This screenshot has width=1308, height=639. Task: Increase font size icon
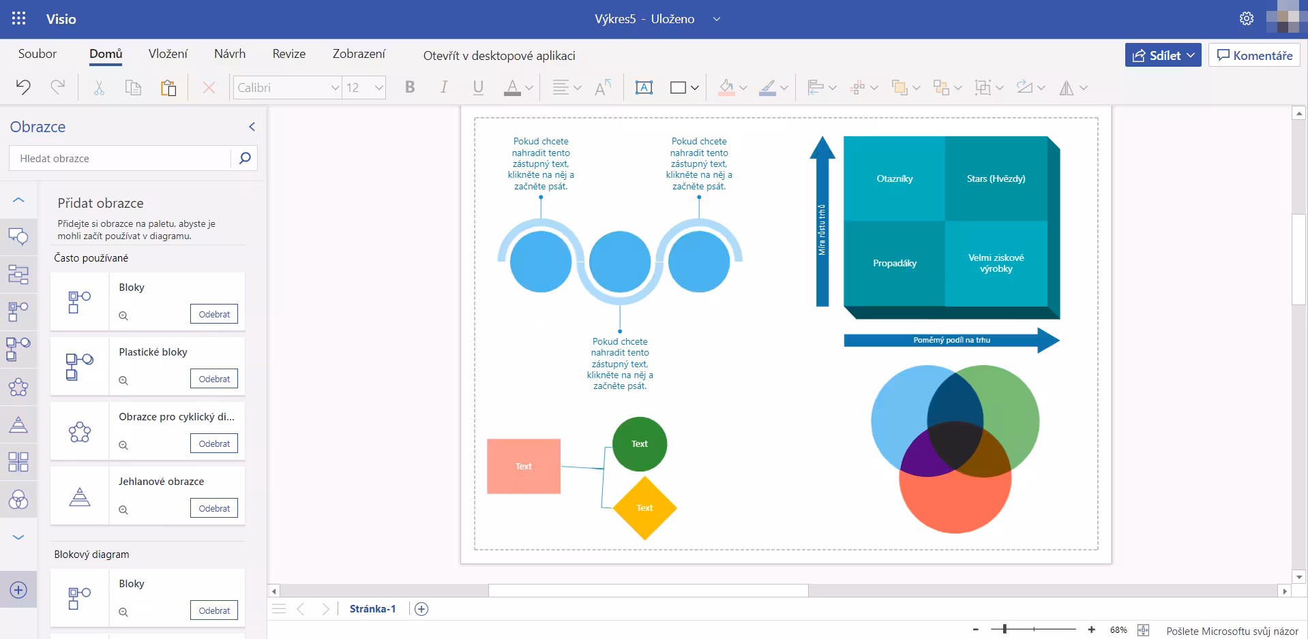[603, 87]
